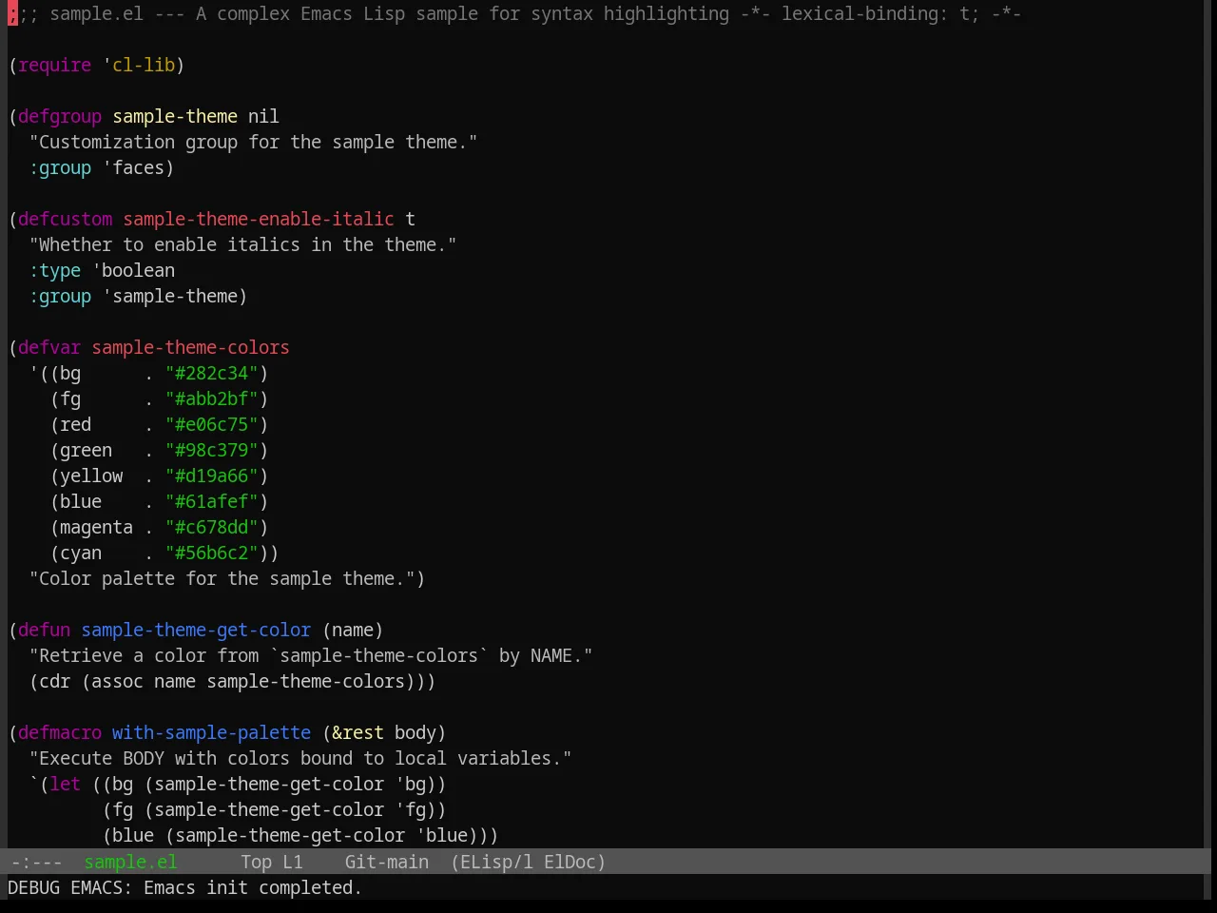Click 'sample-theme' after defgroup

(175, 116)
